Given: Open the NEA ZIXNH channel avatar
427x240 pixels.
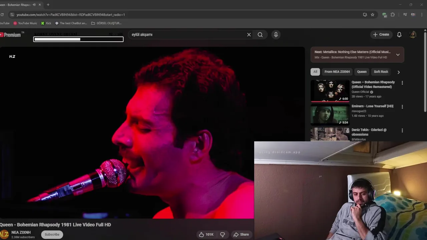Looking at the screenshot, I should pyautogui.click(x=4, y=234).
